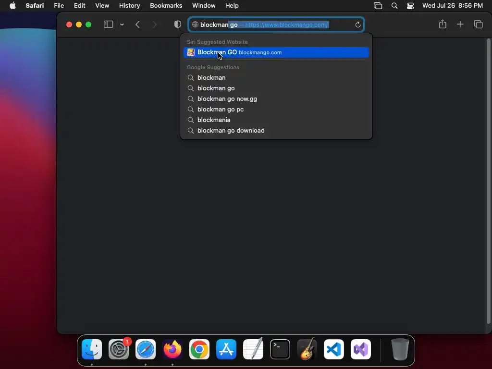492x369 pixels.
Task: Go forward with the forward arrow
Action: (x=154, y=25)
